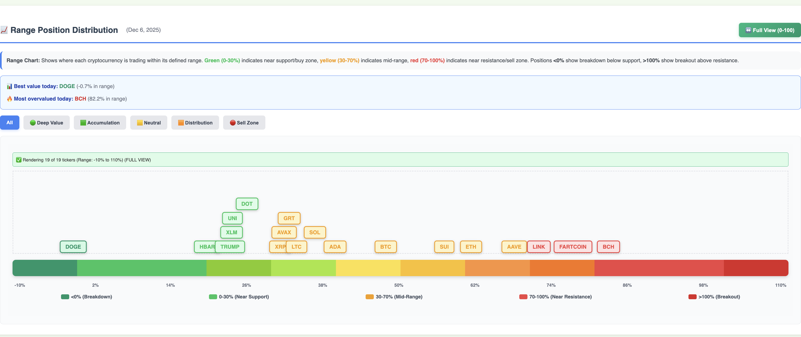Show only Neutral zone tickers
The image size is (801, 337).
(x=149, y=123)
